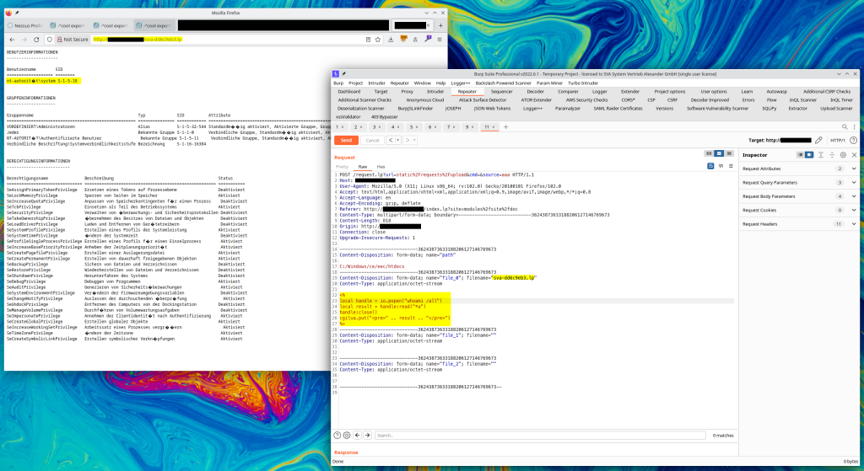Screen dimensions: 864x471
Task: Open history dropdown beside forward arrow in Repeater
Action: [x=414, y=141]
